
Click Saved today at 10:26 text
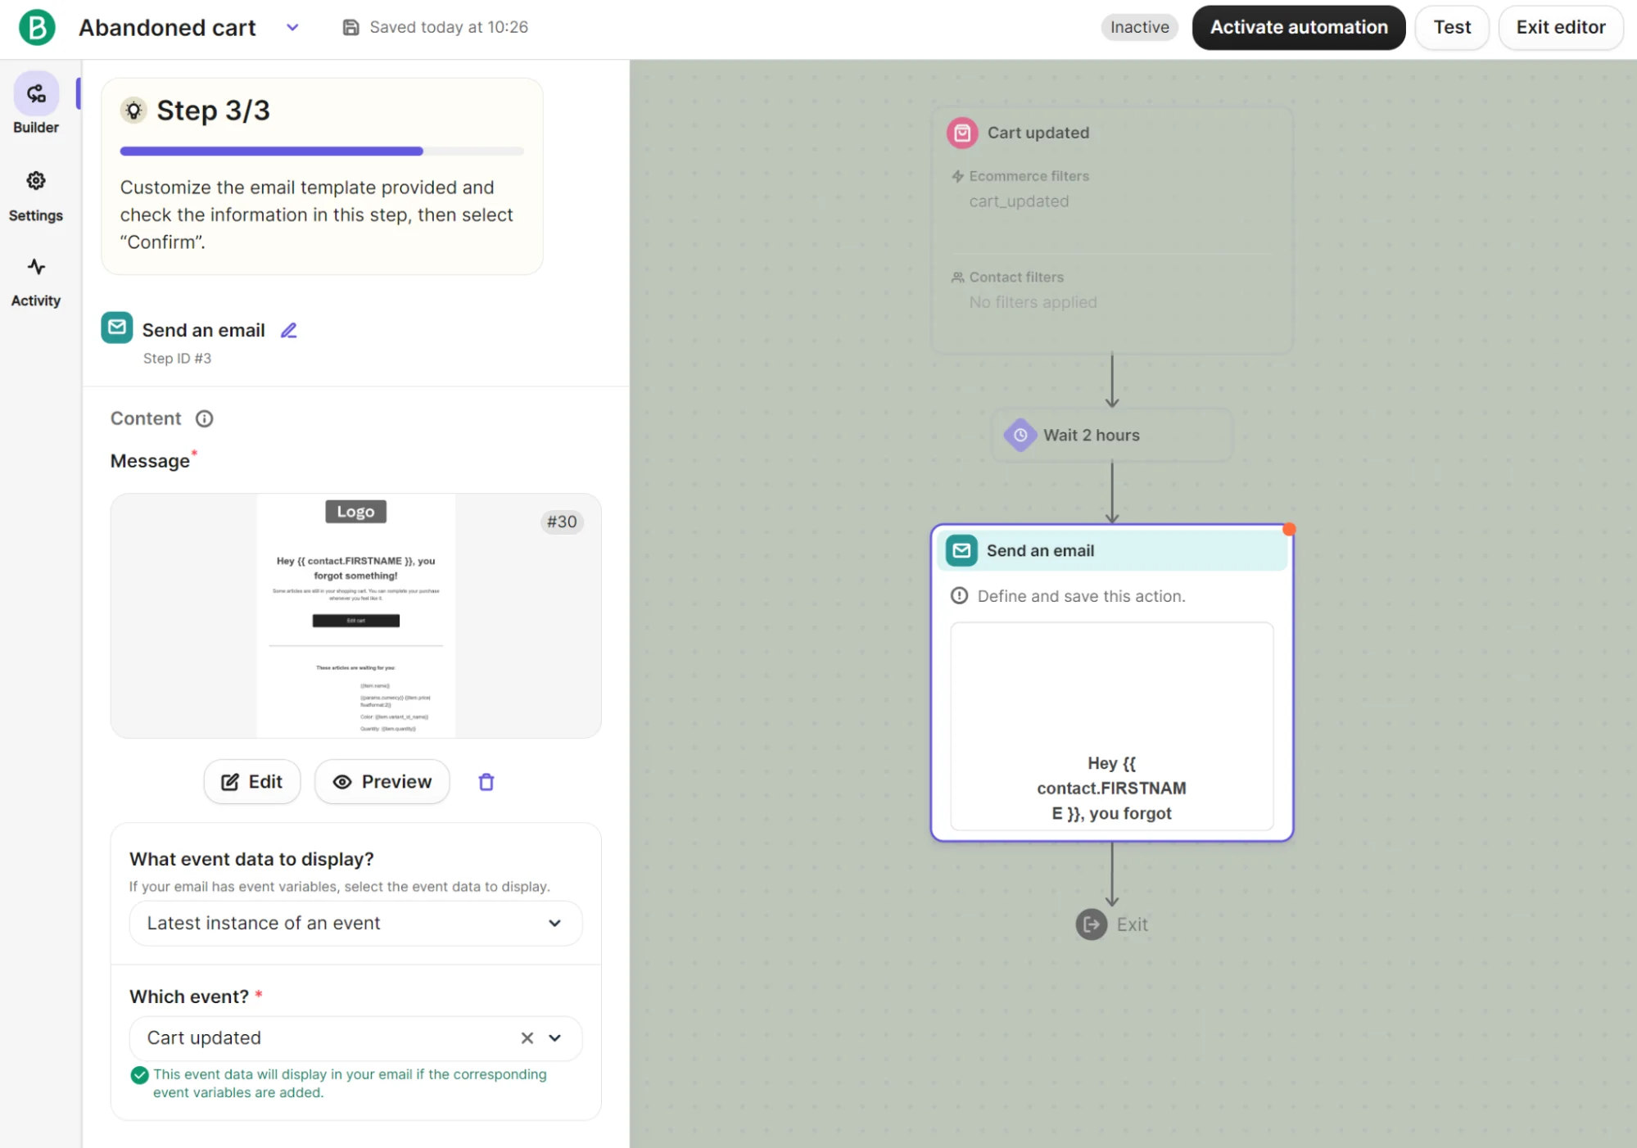point(449,27)
